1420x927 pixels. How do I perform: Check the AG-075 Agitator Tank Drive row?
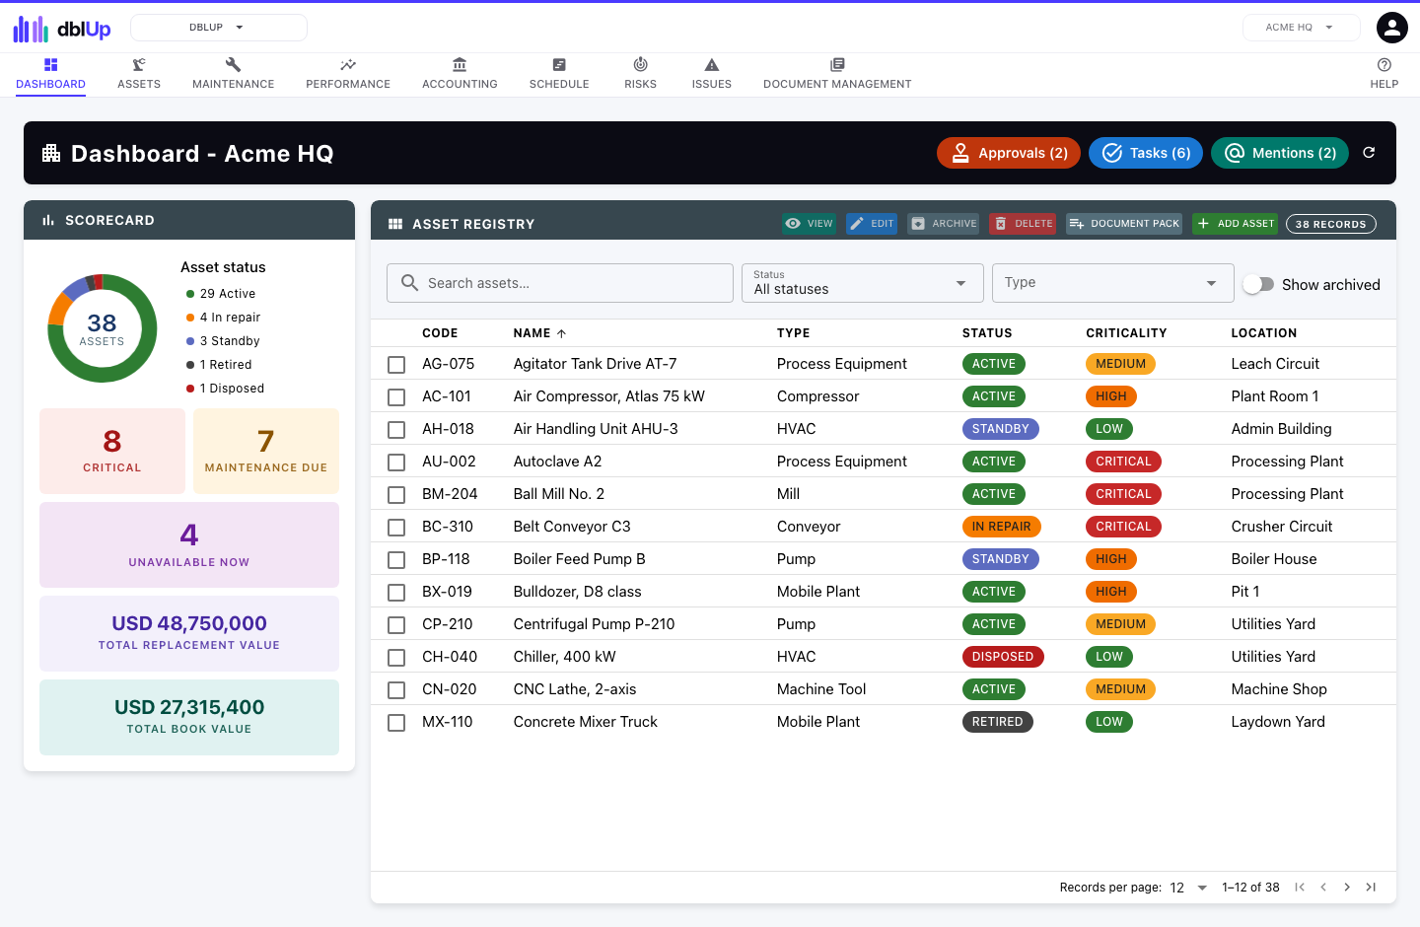(396, 365)
